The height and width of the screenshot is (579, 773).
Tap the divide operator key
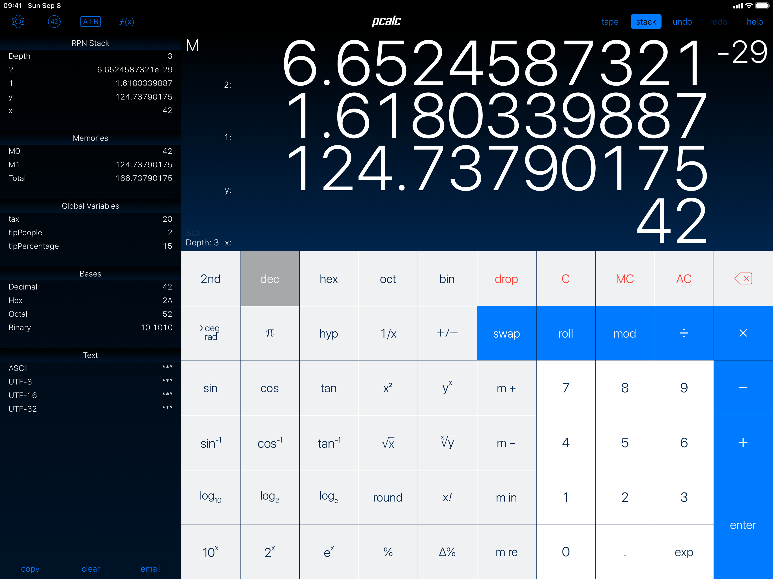pyautogui.click(x=684, y=333)
